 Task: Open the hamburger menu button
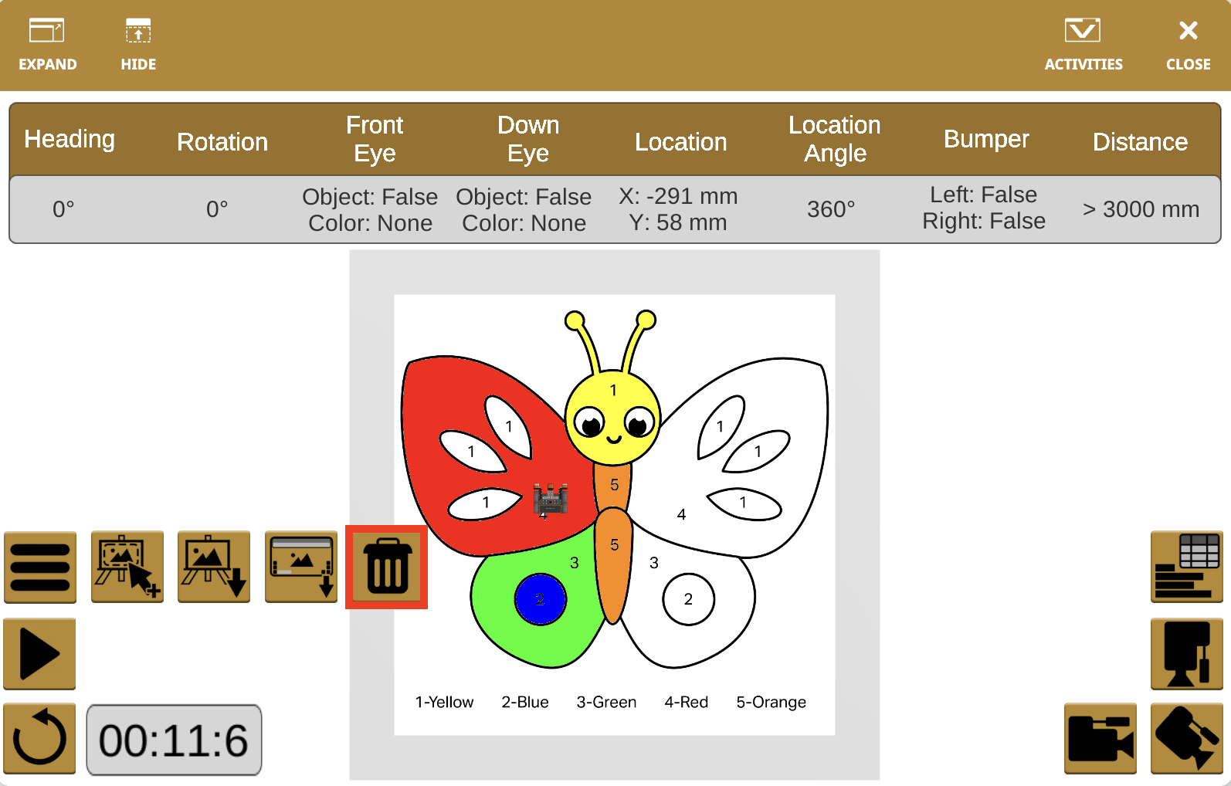point(40,567)
